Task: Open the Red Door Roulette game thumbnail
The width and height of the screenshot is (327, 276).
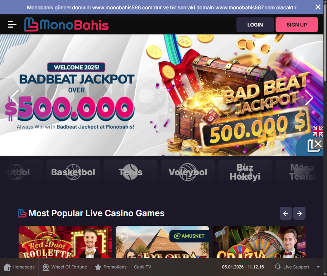Action: point(65,242)
